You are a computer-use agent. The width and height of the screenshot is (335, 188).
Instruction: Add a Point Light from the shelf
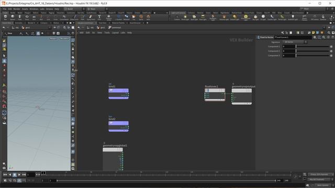click(x=185, y=17)
